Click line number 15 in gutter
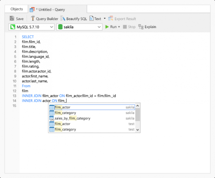215x178 pixels. click(x=14, y=106)
